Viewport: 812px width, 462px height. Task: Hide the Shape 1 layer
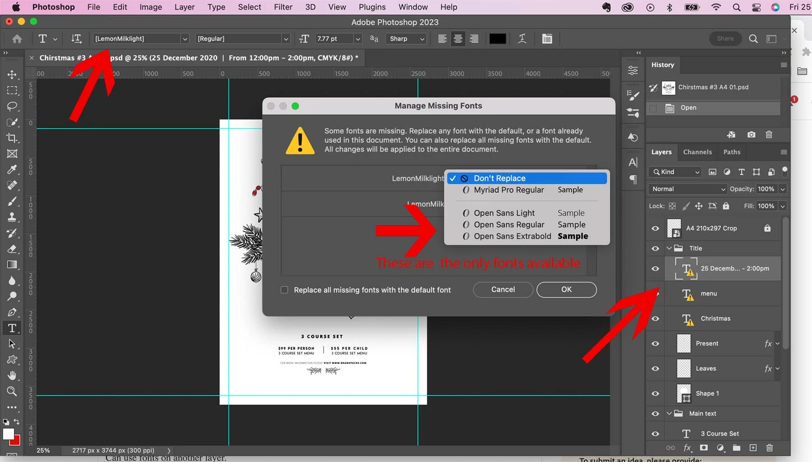coord(655,393)
